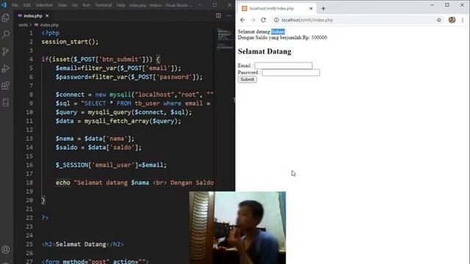470x264 pixels.
Task: Minimize the Chrome window
Action: (432, 5)
